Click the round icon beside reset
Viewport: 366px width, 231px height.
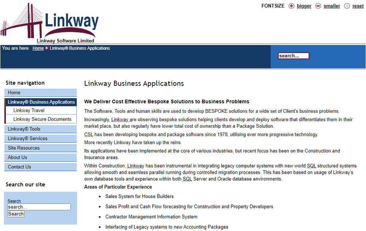pyautogui.click(x=347, y=6)
